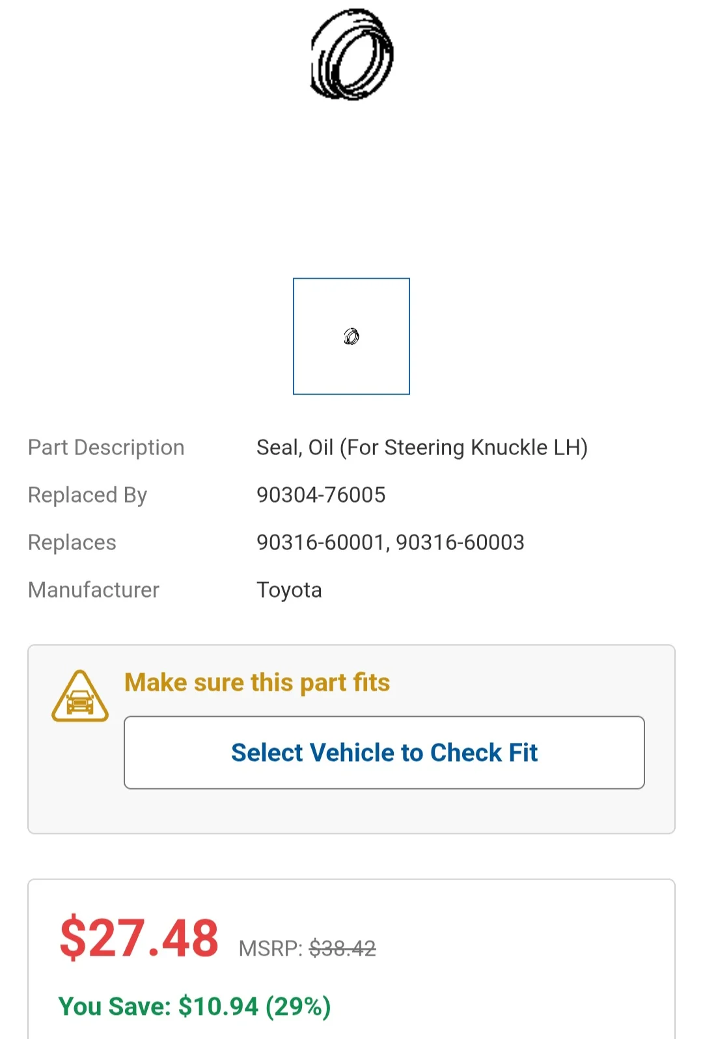Open the large oil seal product image

tap(352, 54)
